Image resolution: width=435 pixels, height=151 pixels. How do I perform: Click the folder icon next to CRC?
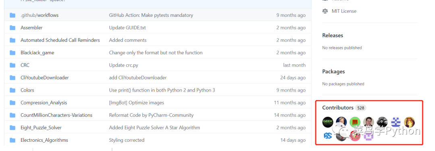pos(12,65)
